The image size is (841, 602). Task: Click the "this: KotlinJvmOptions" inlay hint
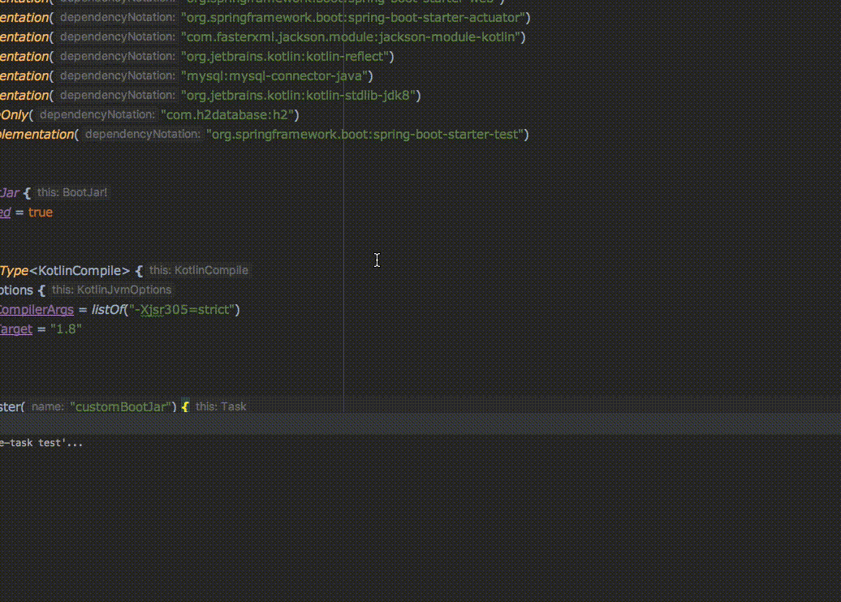tap(111, 290)
